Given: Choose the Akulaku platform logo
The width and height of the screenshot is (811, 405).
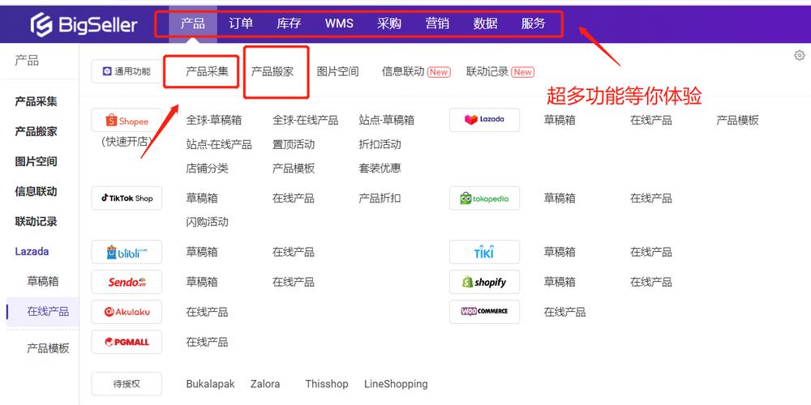Looking at the screenshot, I should [127, 312].
